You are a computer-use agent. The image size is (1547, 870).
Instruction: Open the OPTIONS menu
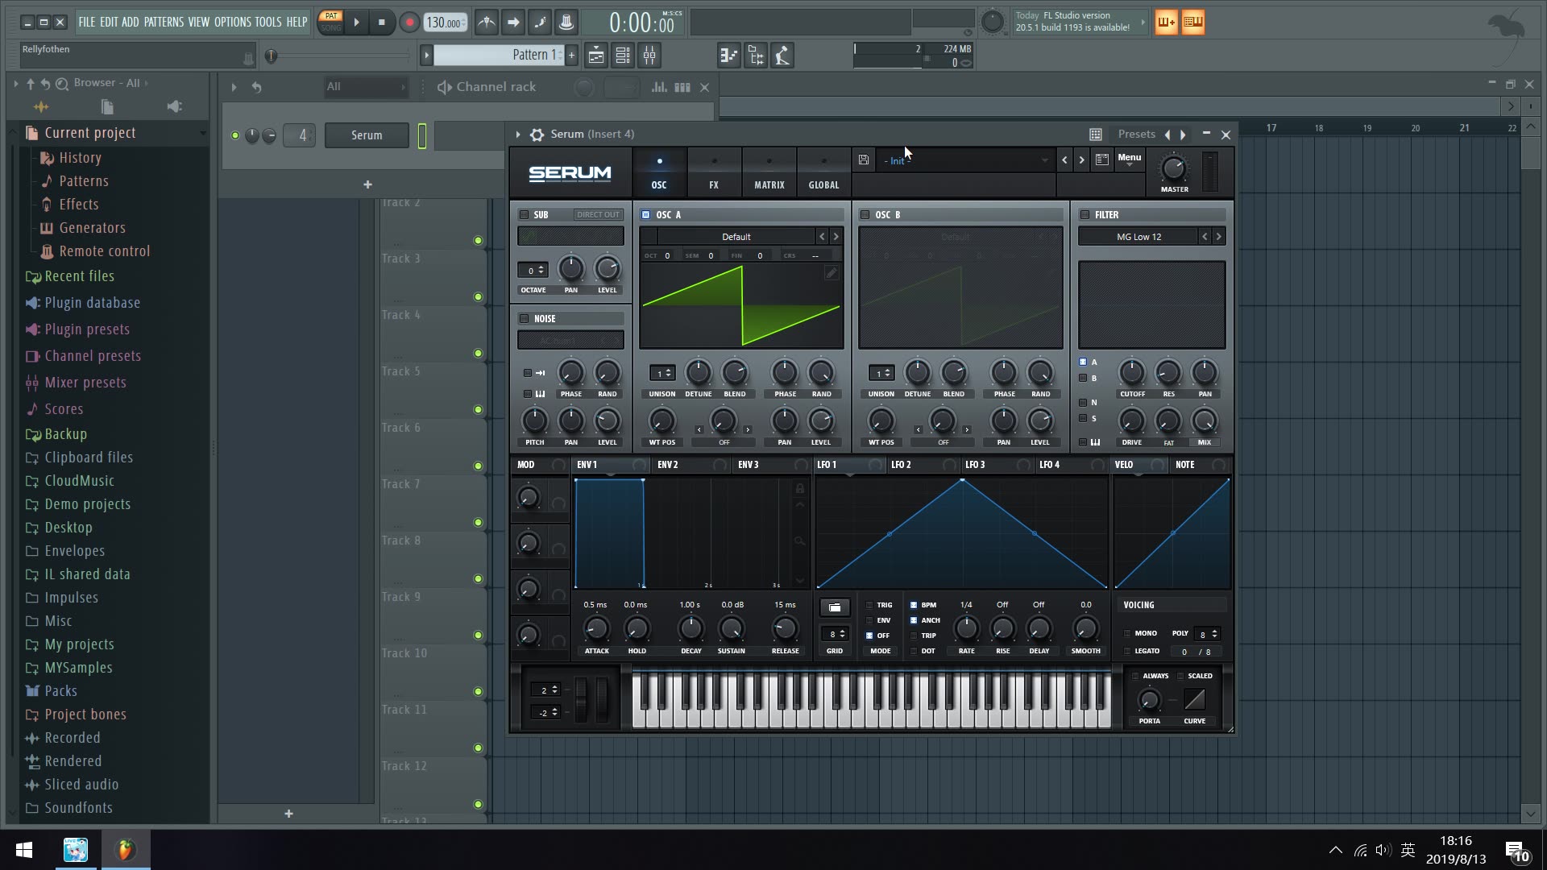click(x=232, y=23)
